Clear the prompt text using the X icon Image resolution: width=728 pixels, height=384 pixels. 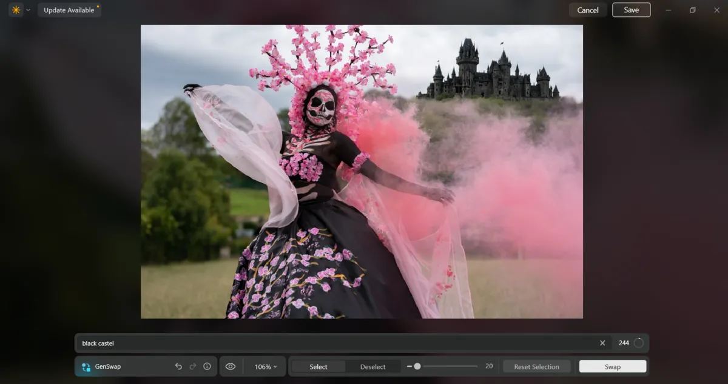click(602, 343)
